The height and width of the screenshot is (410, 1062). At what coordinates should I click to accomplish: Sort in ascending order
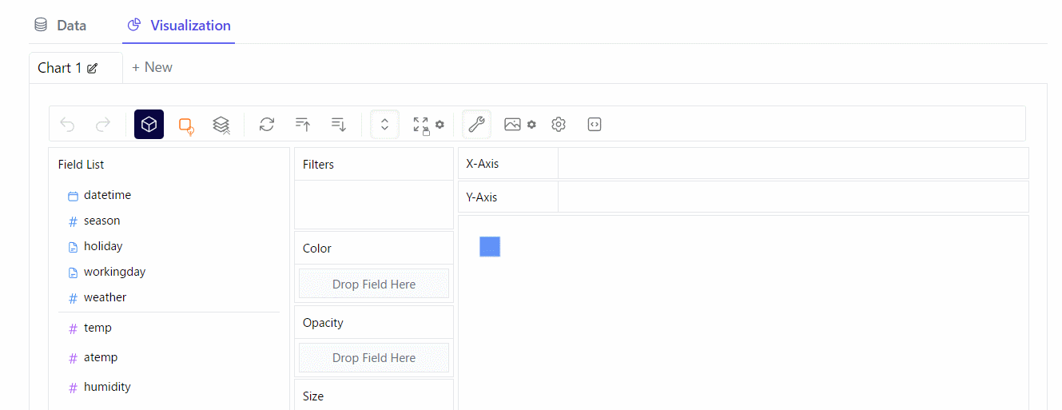[x=303, y=125]
